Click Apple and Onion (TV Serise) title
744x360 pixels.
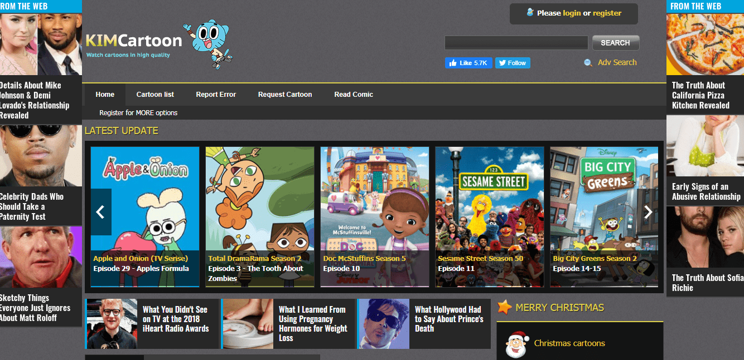[x=141, y=258]
